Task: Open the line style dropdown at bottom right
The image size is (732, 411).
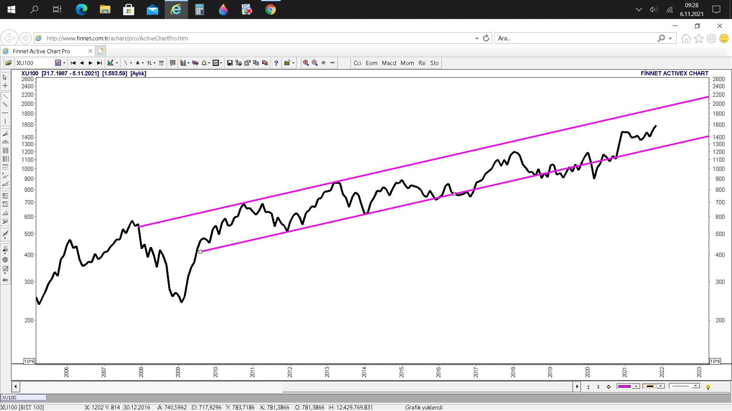Action: pyautogui.click(x=695, y=386)
